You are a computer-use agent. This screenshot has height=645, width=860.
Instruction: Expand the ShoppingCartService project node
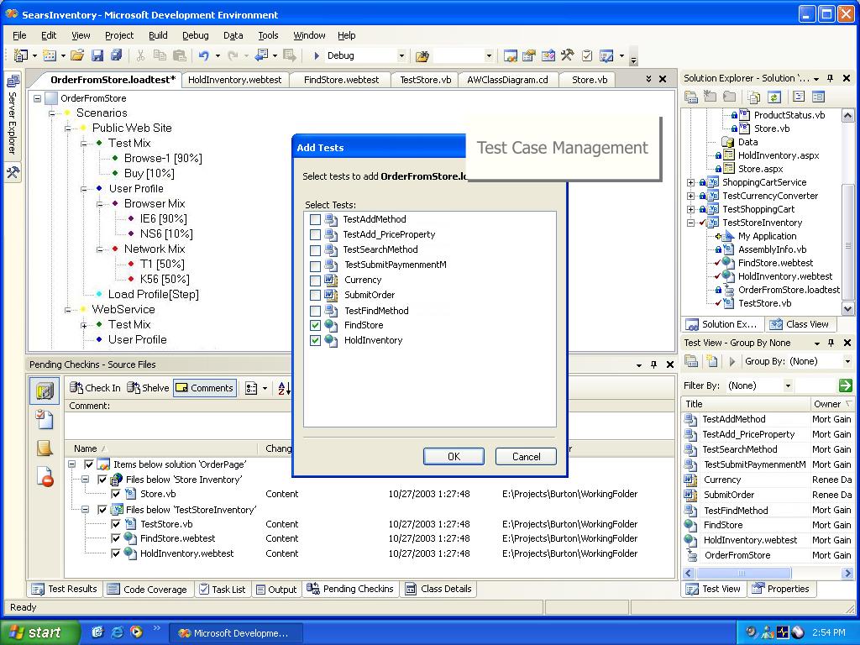tap(691, 182)
